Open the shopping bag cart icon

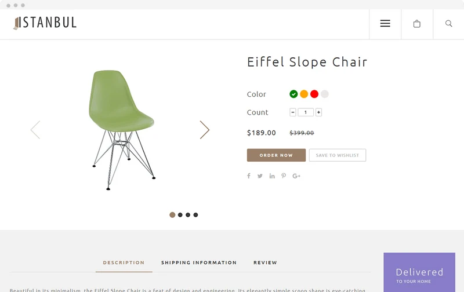pyautogui.click(x=416, y=24)
